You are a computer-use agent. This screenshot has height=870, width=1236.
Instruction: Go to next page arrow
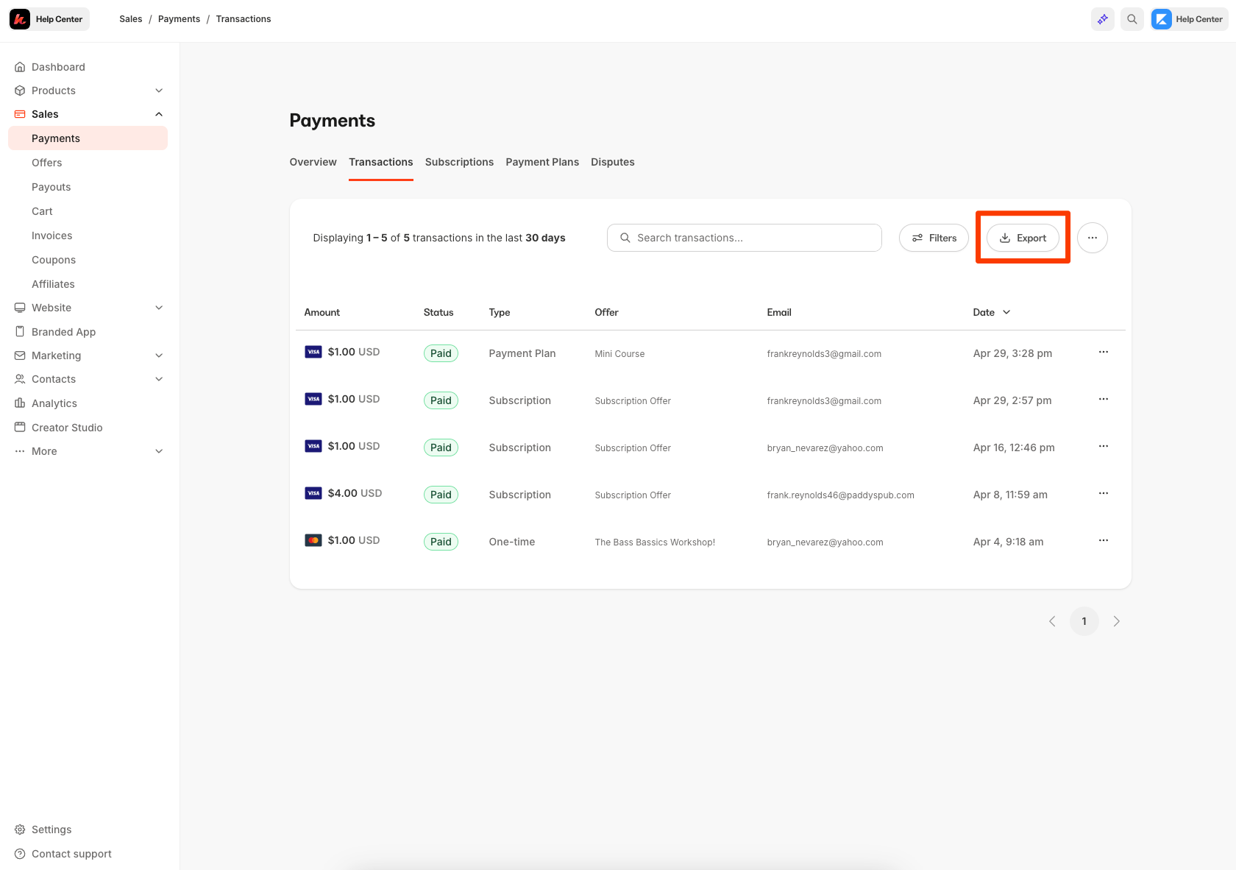1116,621
